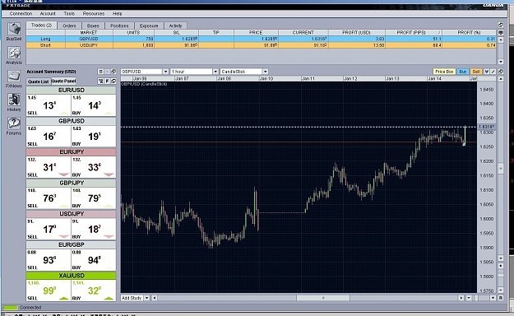The width and height of the screenshot is (514, 316).
Task: Click the trades table column settings icon
Action: (501, 32)
